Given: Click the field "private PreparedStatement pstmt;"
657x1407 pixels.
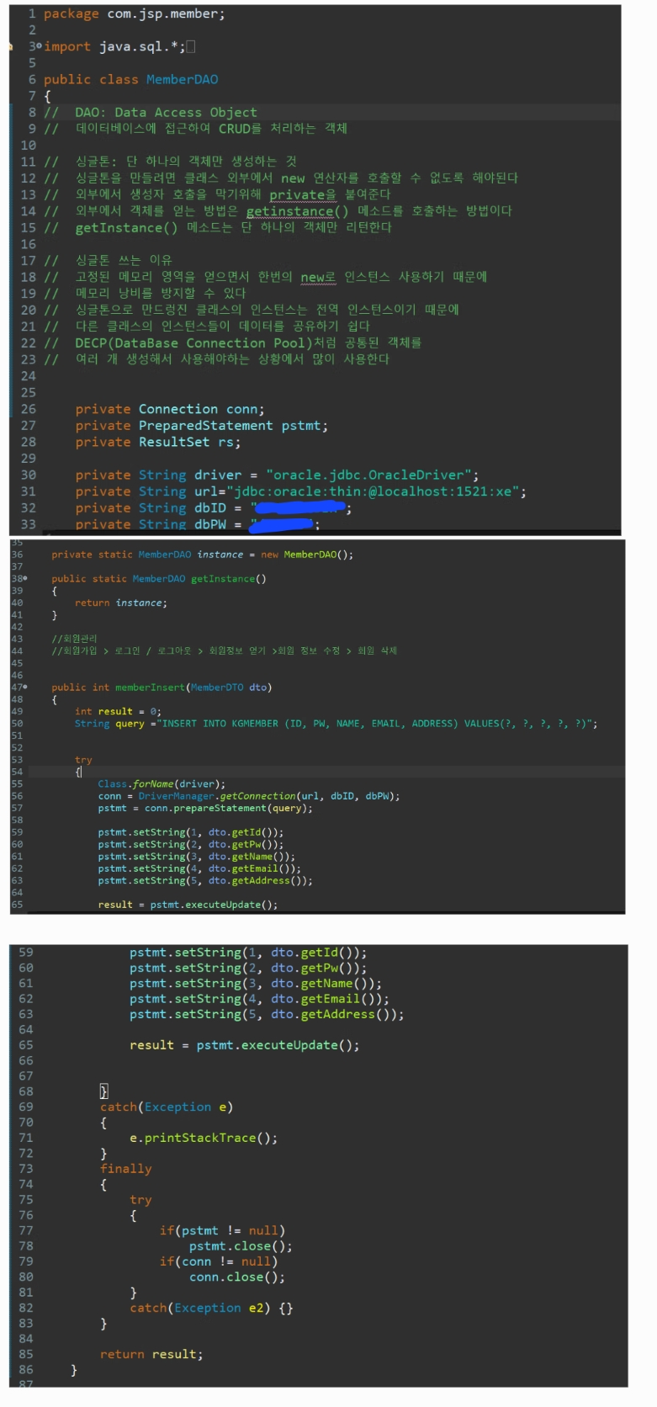Looking at the screenshot, I should pyautogui.click(x=201, y=426).
